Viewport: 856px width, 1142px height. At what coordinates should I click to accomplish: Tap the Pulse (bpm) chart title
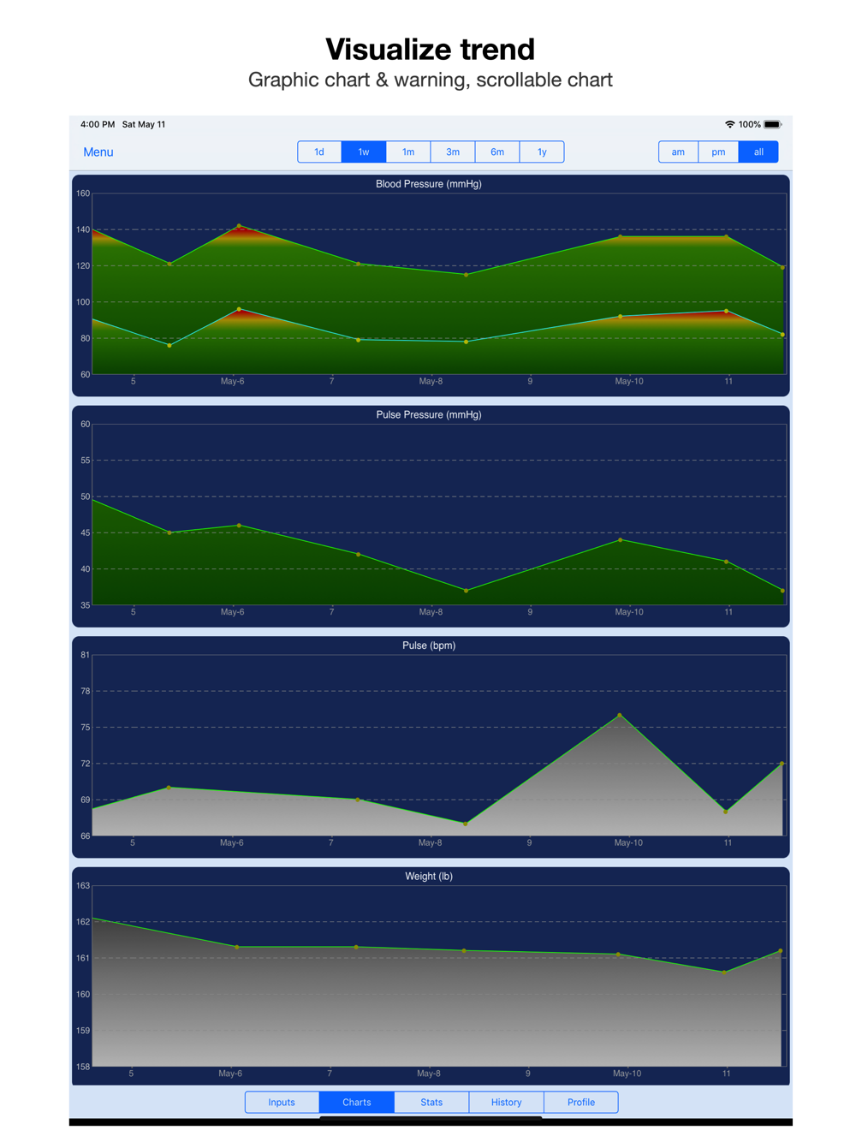[x=429, y=645]
